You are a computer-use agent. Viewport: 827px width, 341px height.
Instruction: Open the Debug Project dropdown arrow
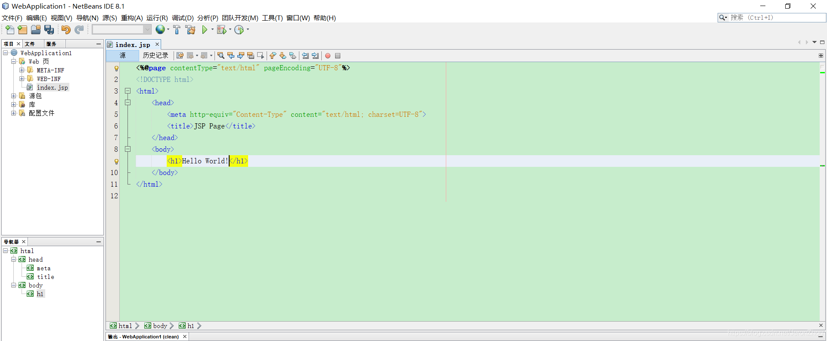[230, 30]
